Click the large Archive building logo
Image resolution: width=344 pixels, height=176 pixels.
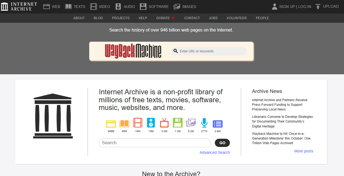(x=53, y=116)
